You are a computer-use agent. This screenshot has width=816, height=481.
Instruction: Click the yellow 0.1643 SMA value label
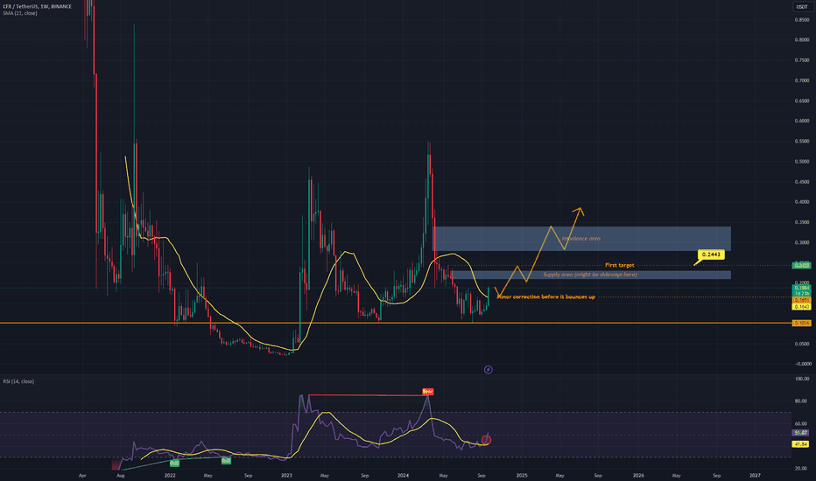point(801,307)
